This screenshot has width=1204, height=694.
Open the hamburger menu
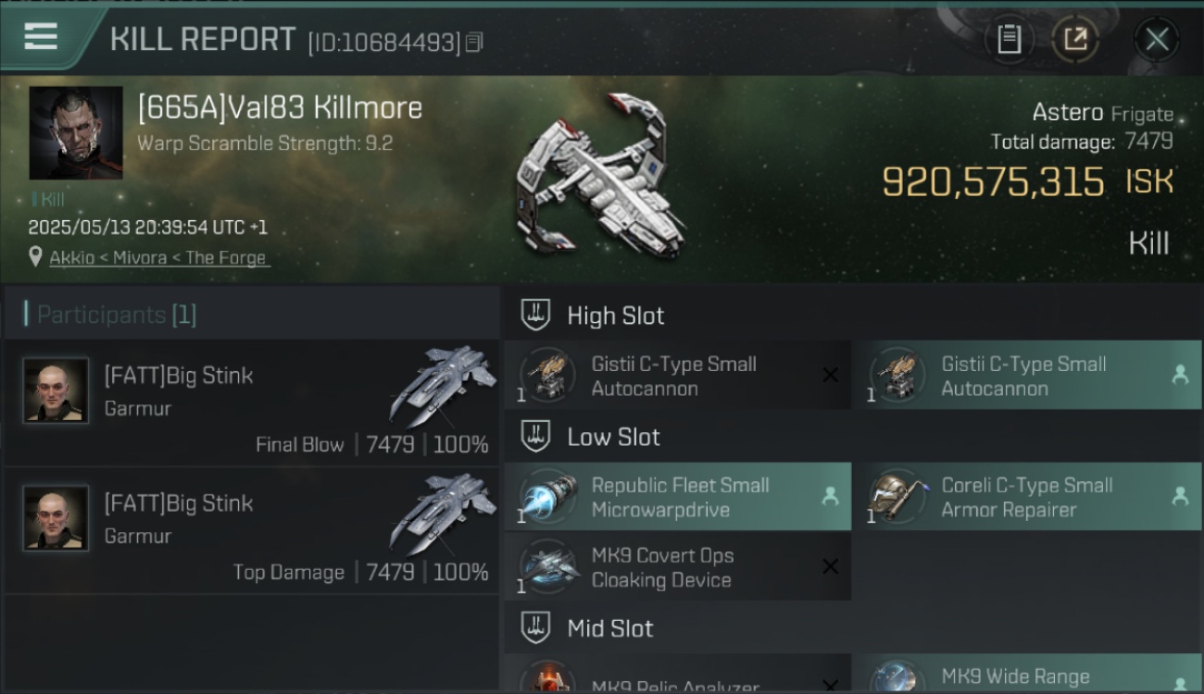click(41, 37)
